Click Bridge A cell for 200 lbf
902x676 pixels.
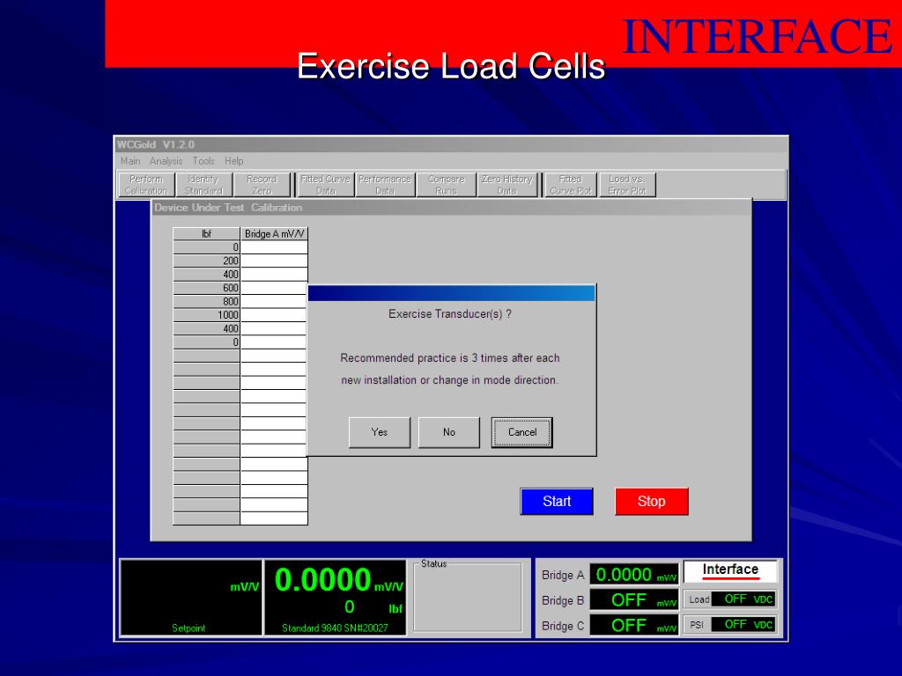coord(274,261)
